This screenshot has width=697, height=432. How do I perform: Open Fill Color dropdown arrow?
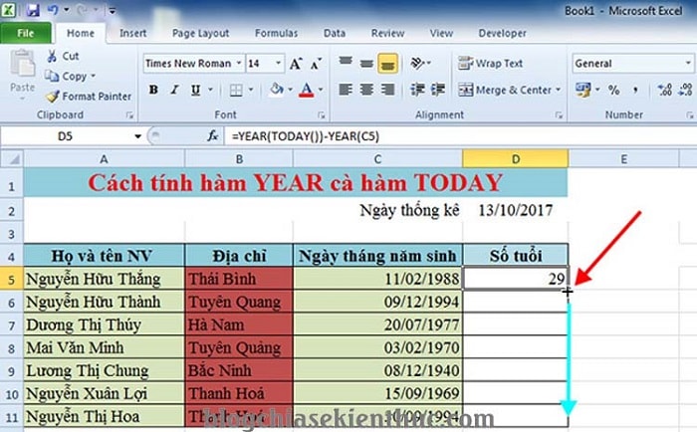(291, 90)
